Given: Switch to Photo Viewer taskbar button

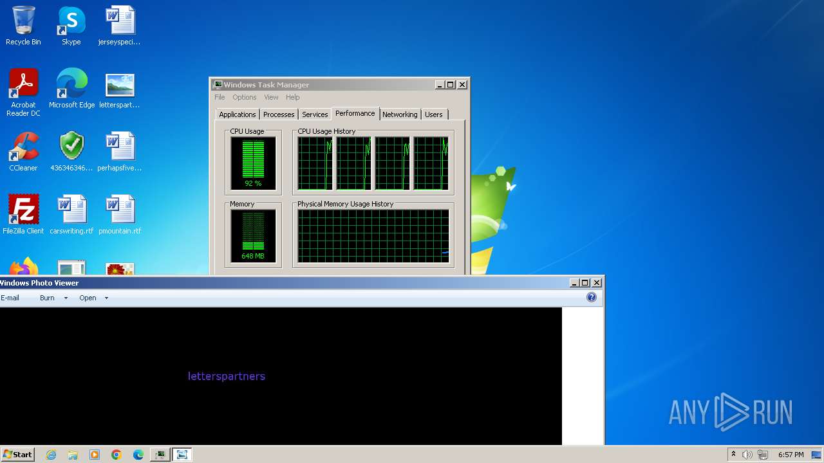Looking at the screenshot, I should (x=182, y=455).
